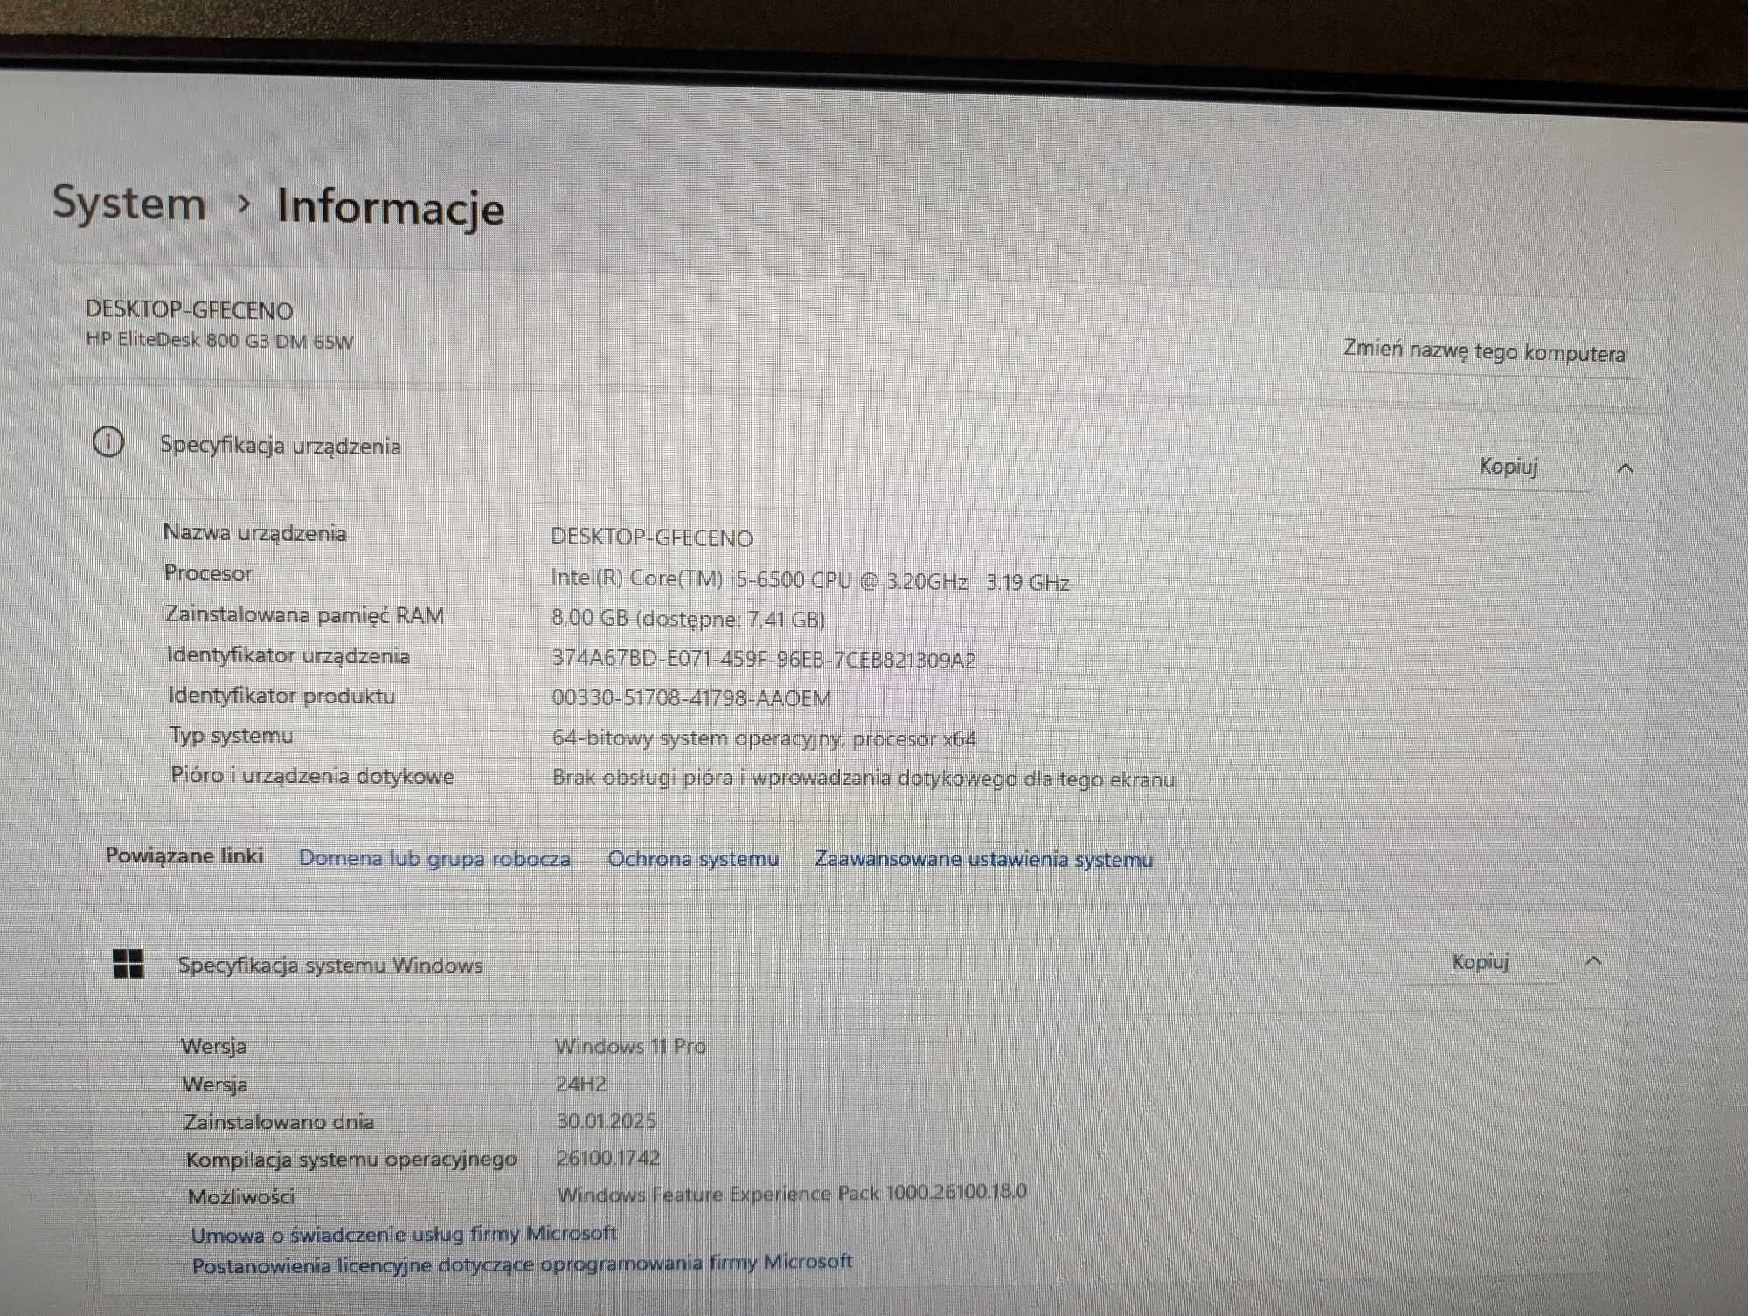Click the Identyfikator urządzenia label
Image resolution: width=1748 pixels, height=1316 pixels.
click(x=288, y=655)
